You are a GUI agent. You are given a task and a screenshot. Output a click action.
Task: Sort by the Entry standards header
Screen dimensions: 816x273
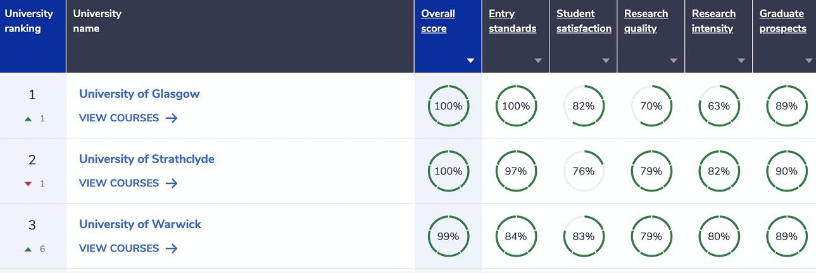512,21
